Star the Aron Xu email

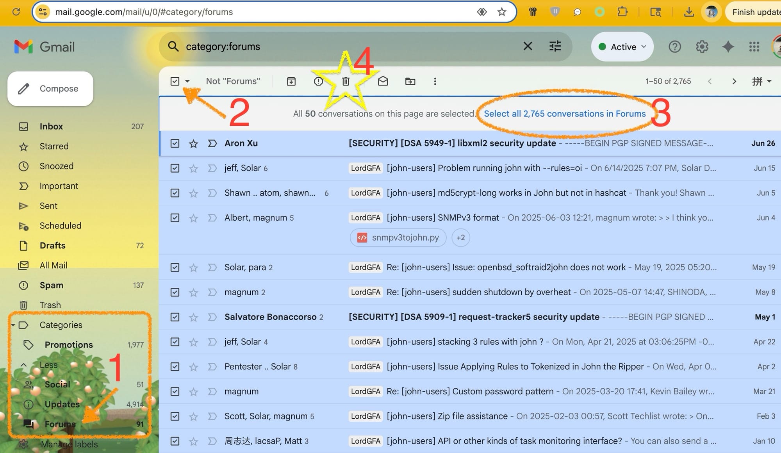[193, 144]
